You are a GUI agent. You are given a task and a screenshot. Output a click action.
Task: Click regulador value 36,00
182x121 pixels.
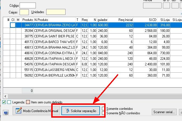point(104,36)
